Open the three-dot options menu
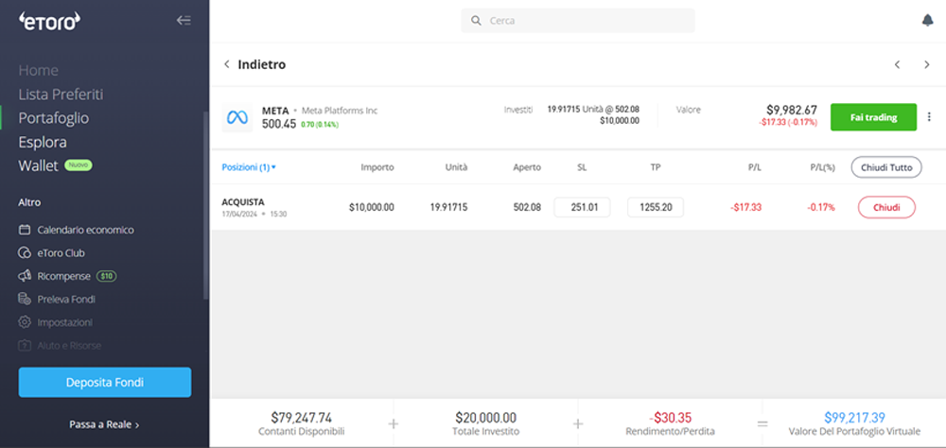Image resolution: width=946 pixels, height=448 pixels. (x=929, y=117)
